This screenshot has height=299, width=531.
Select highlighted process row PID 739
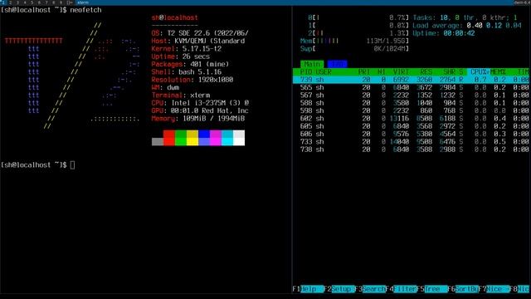412,80
